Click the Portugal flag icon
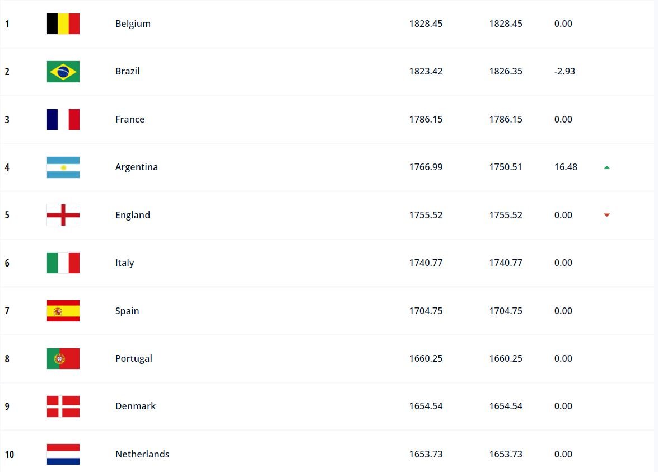This screenshot has width=658, height=472. [x=63, y=358]
